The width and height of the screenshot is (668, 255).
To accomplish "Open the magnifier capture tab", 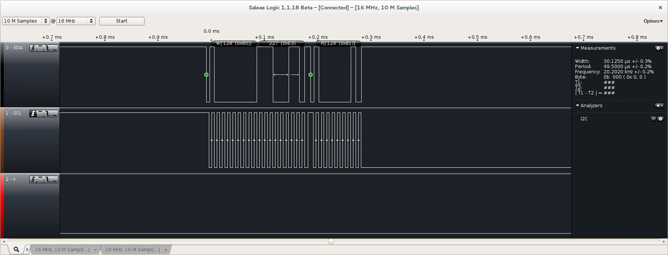I will click(x=16, y=249).
